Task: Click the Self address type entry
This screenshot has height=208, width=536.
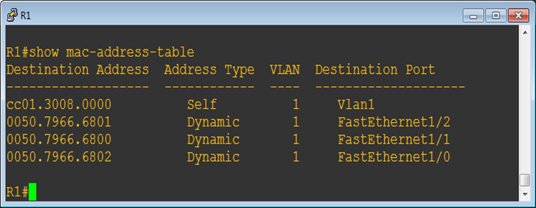Action: (x=202, y=105)
